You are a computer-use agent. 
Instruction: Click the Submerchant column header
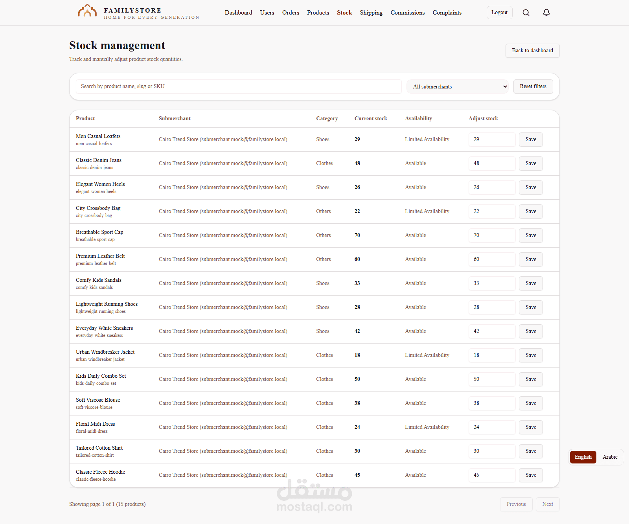click(x=175, y=119)
